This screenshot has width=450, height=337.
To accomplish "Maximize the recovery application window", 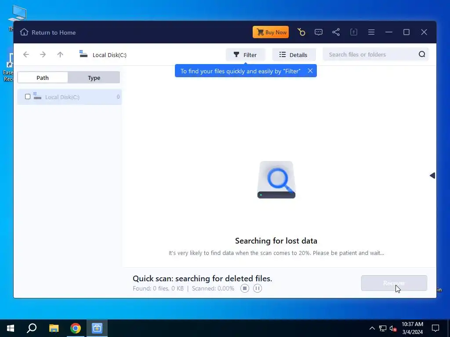I will click(406, 32).
